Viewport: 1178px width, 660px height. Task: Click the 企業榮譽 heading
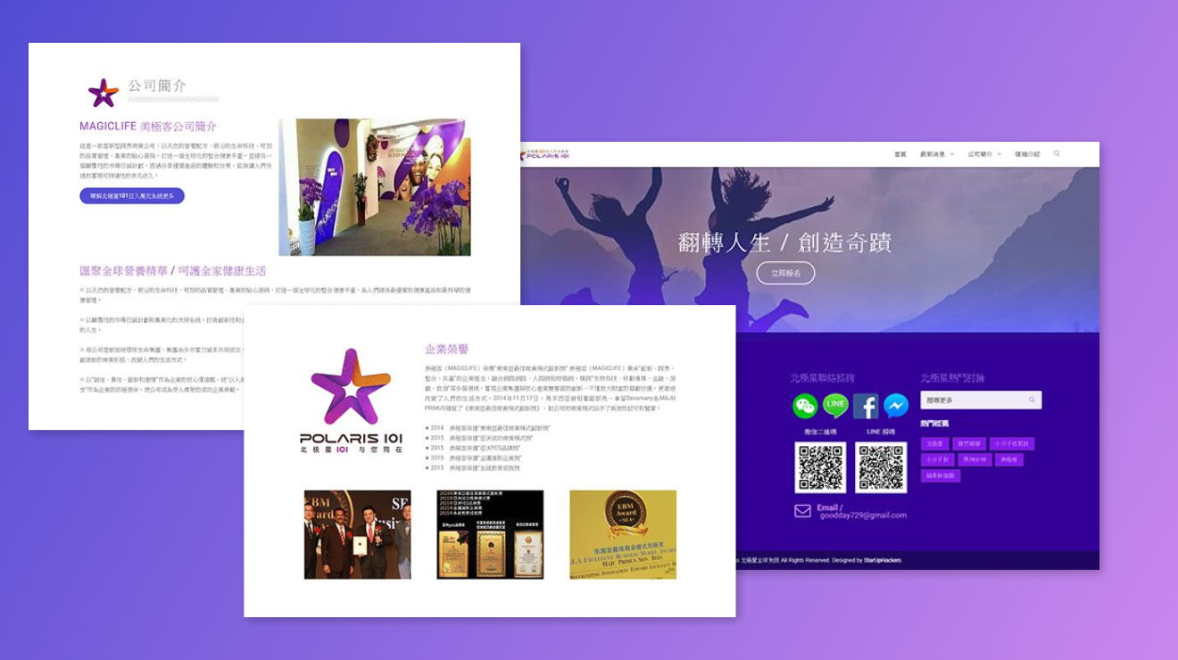point(446,350)
